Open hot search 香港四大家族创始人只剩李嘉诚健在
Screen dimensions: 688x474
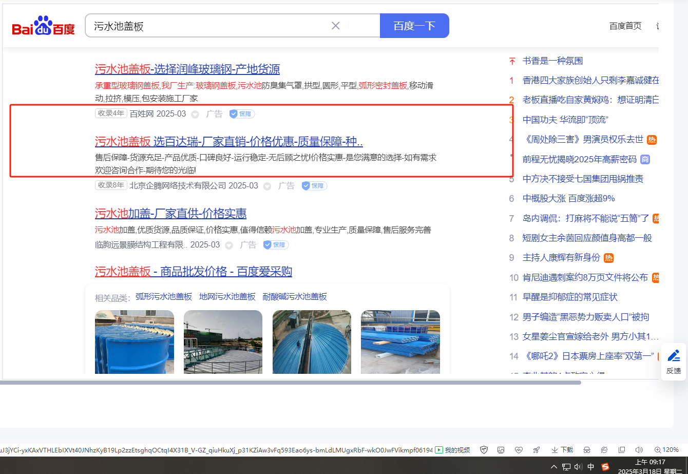[591, 80]
